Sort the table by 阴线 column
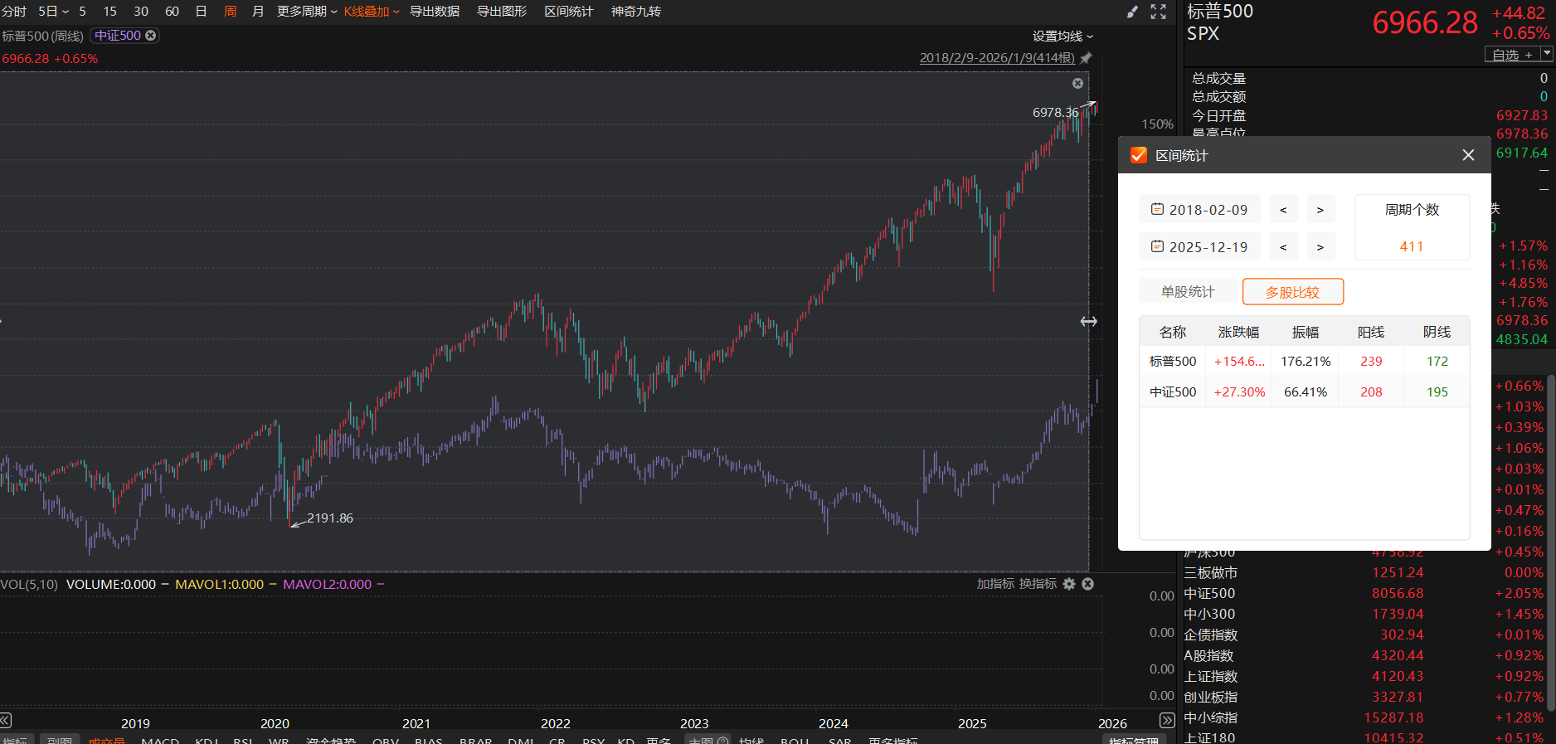This screenshot has width=1556, height=744. pos(1437,332)
